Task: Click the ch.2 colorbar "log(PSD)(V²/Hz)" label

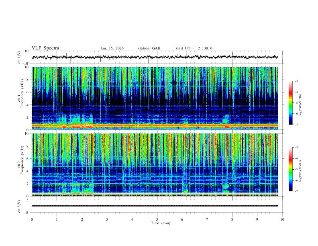Action: point(300,171)
